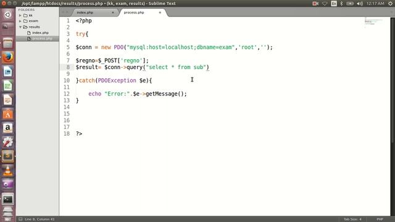
Task: Select the results folder in sidebar
Action: (35, 27)
